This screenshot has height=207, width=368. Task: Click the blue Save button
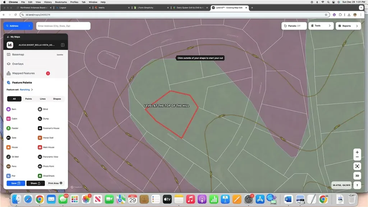[x=16, y=183]
